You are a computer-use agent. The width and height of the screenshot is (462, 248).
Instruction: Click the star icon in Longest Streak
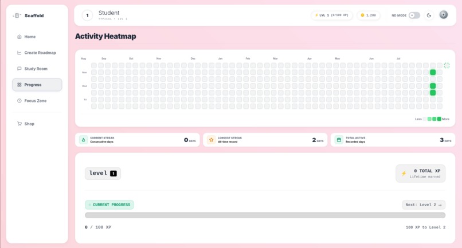(x=212, y=140)
